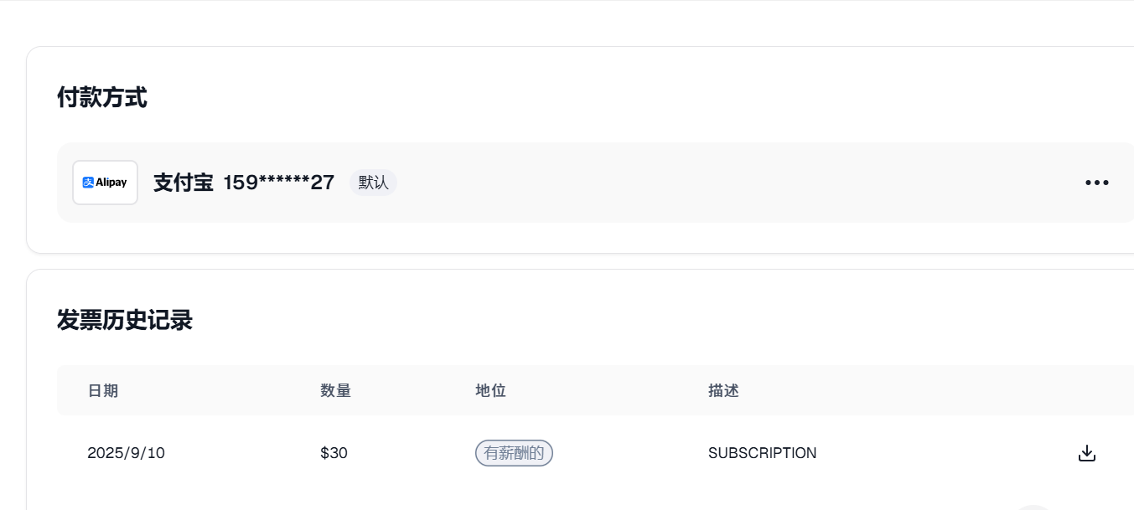The width and height of the screenshot is (1134, 510).
Task: Click the $30 amount cell
Action: 334,453
